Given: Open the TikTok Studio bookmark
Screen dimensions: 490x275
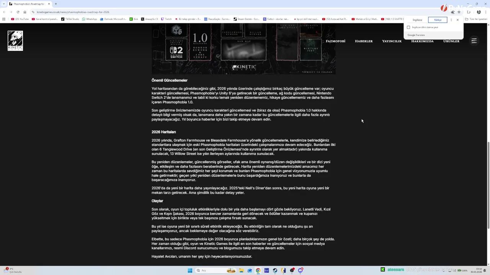Looking at the screenshot, I should click(x=70, y=19).
